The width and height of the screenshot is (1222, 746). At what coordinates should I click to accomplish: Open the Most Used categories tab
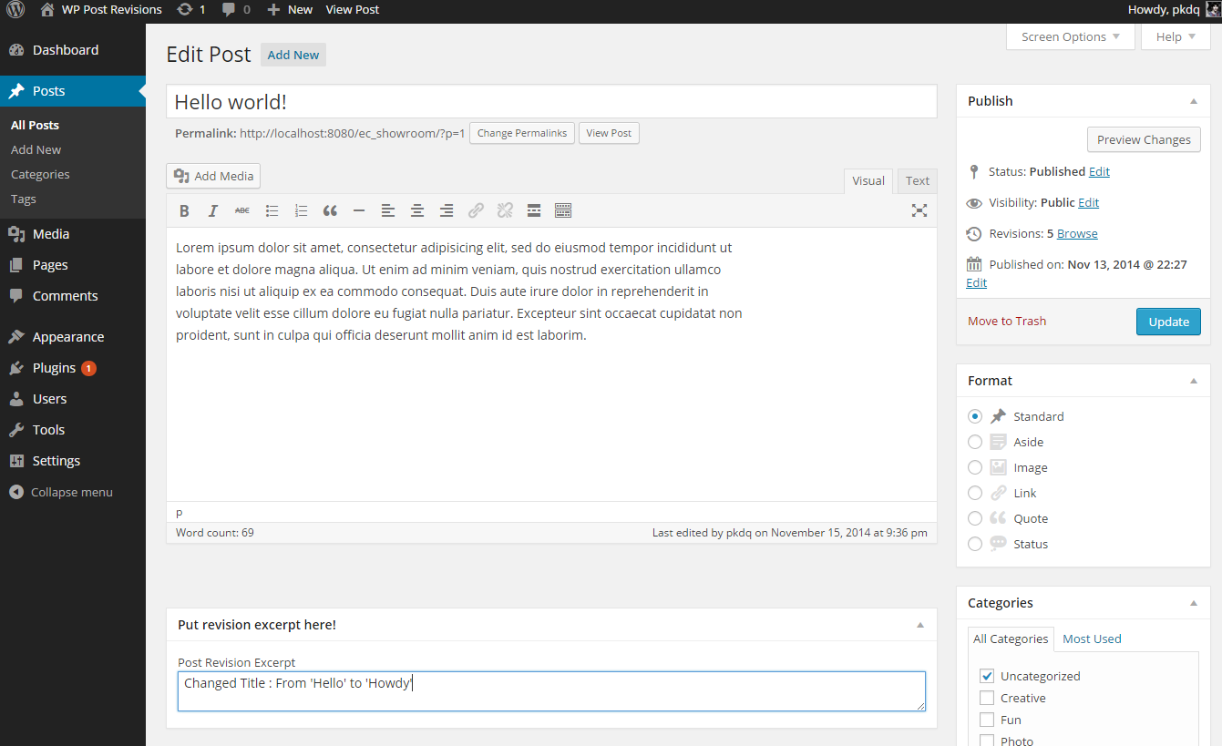point(1092,639)
